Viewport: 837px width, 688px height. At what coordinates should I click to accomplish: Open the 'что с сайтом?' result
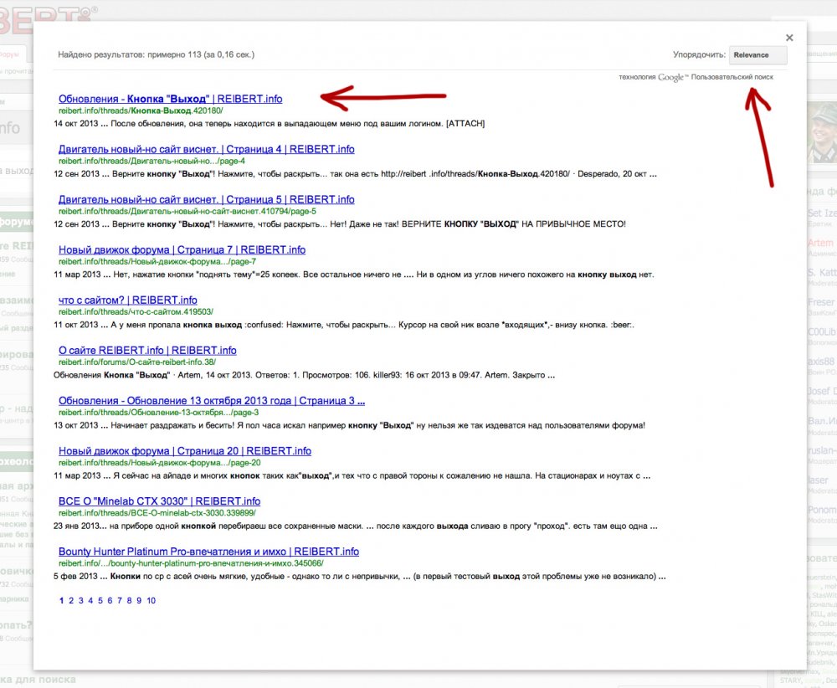click(127, 300)
